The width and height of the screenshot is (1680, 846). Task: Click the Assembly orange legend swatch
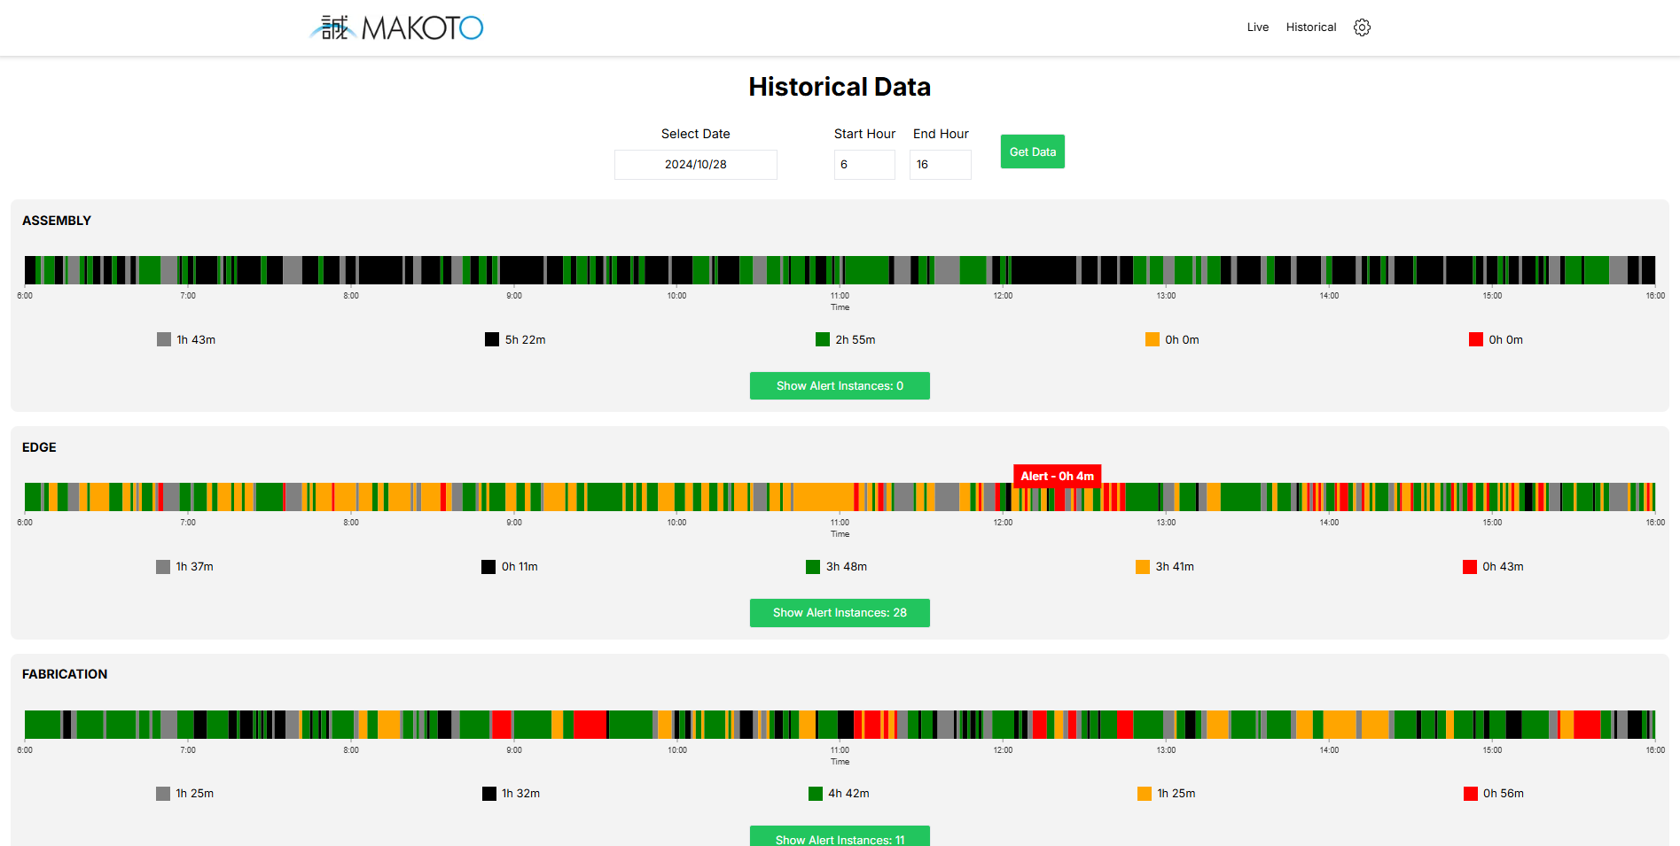1153,339
